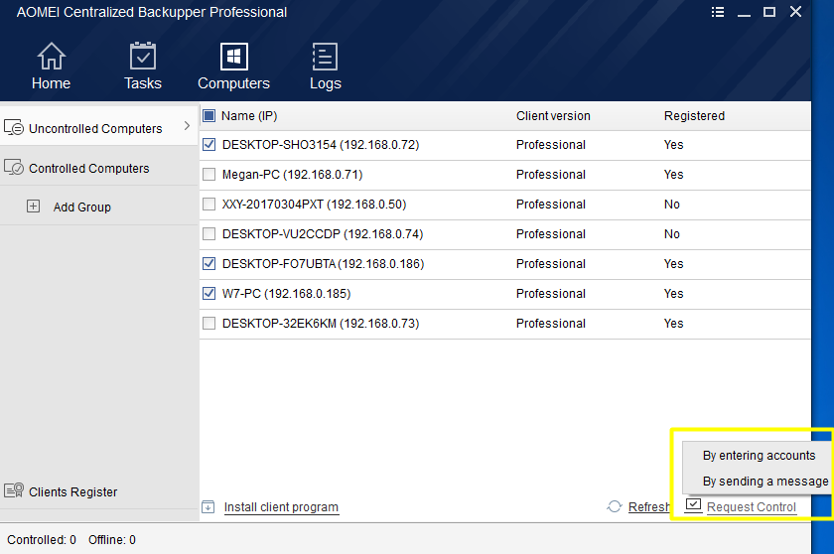Open the title bar menu list icon
The width and height of the screenshot is (834, 554).
tap(718, 12)
